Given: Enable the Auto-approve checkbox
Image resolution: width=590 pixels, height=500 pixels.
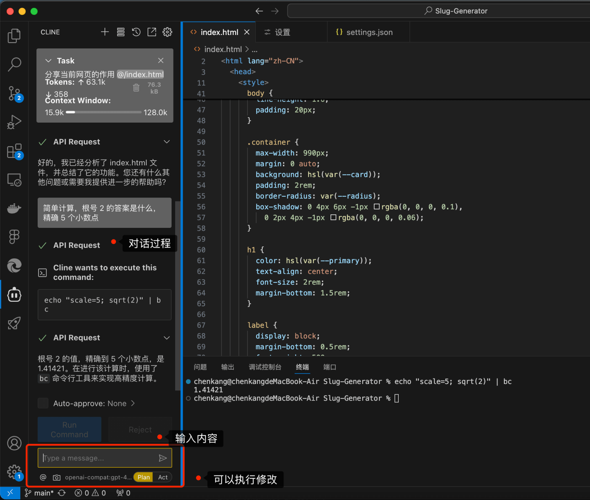Looking at the screenshot, I should pyautogui.click(x=43, y=403).
